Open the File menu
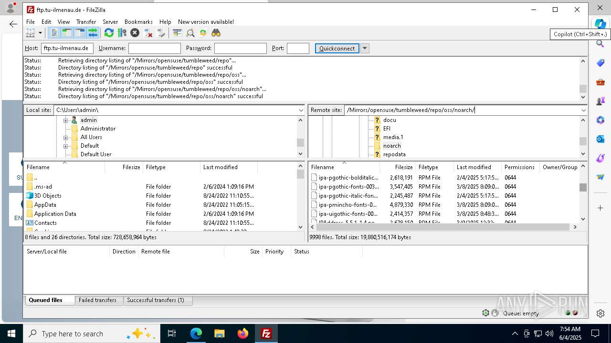The image size is (611, 343). coord(31,22)
